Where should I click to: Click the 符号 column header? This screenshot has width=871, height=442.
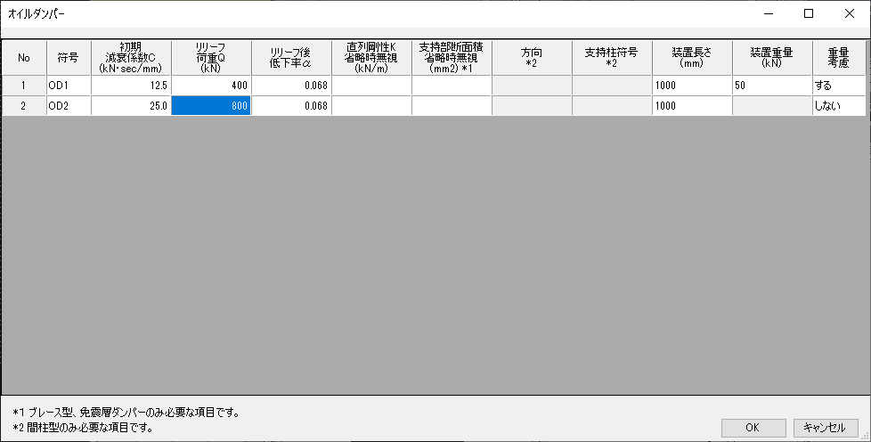(69, 58)
